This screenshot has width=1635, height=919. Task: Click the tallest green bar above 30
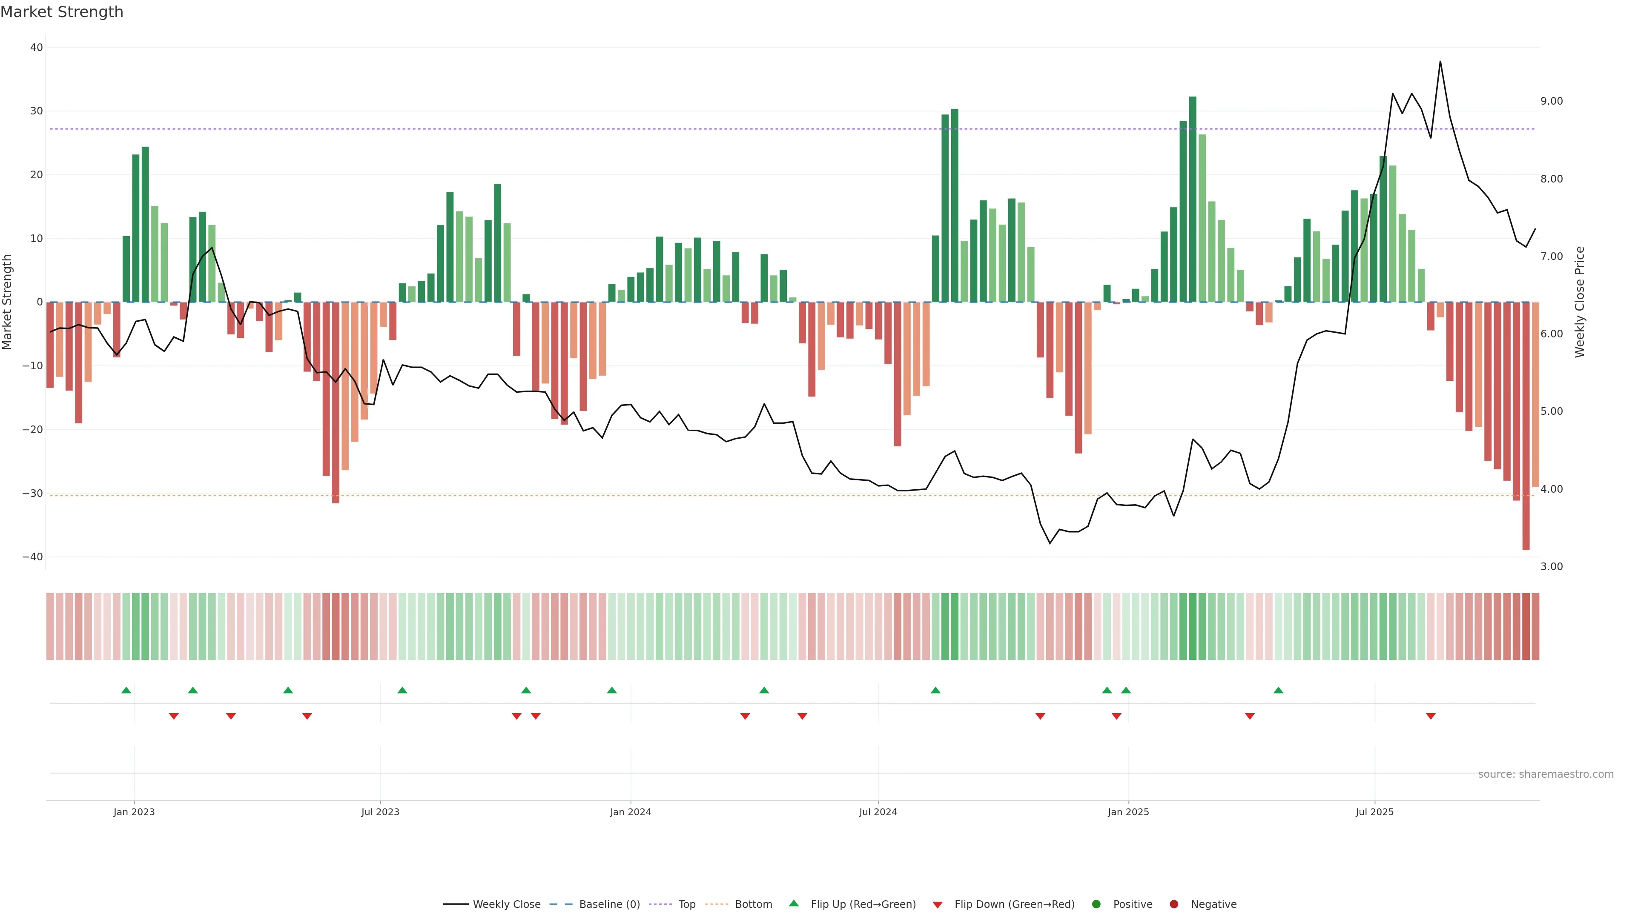(x=1193, y=199)
